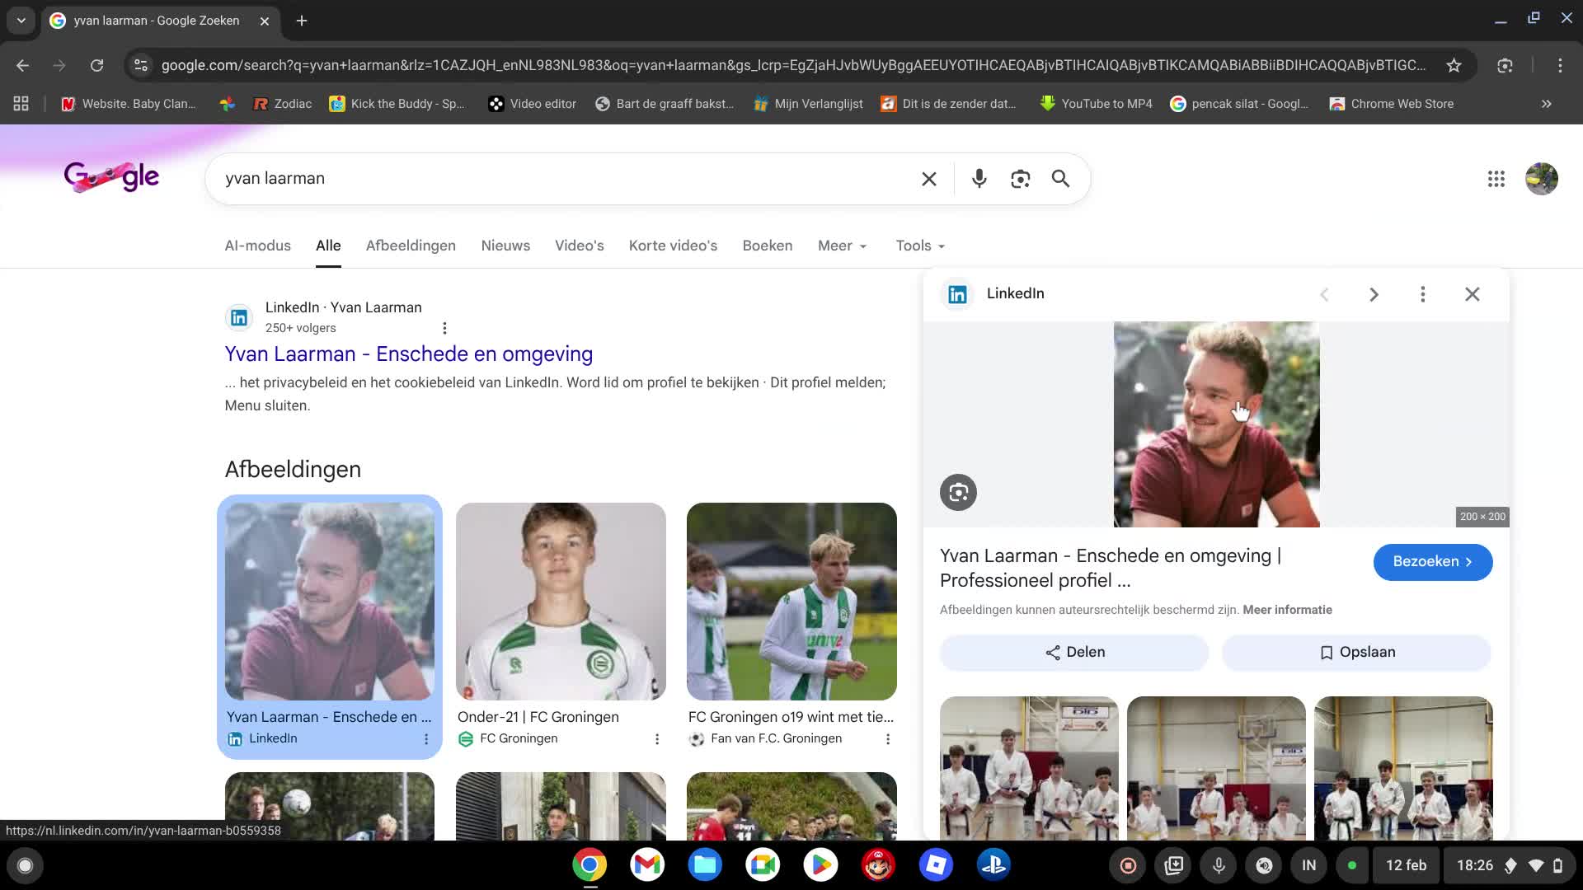Viewport: 1583px width, 890px height.
Task: Expand the Meer dropdown
Action: [842, 246]
